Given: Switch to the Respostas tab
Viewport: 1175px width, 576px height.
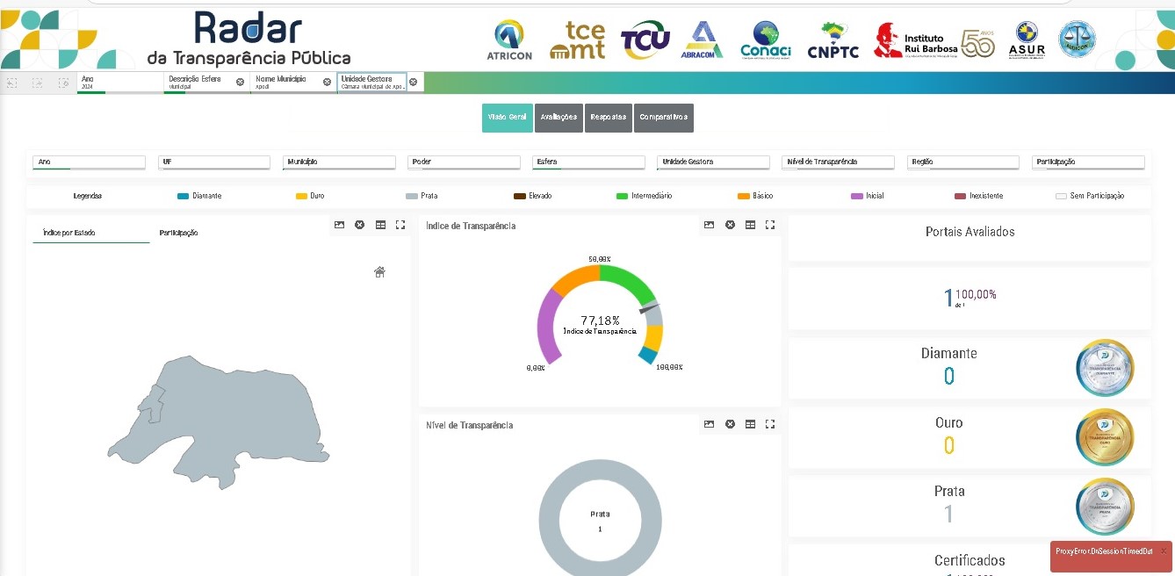Looking at the screenshot, I should tap(609, 118).
